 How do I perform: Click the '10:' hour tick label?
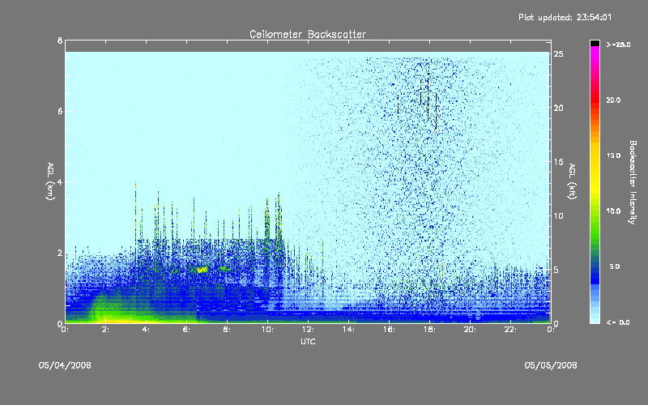267,330
